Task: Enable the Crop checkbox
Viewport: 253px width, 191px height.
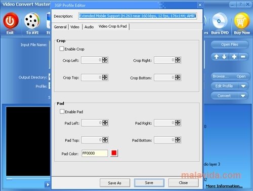Action: point(62,49)
